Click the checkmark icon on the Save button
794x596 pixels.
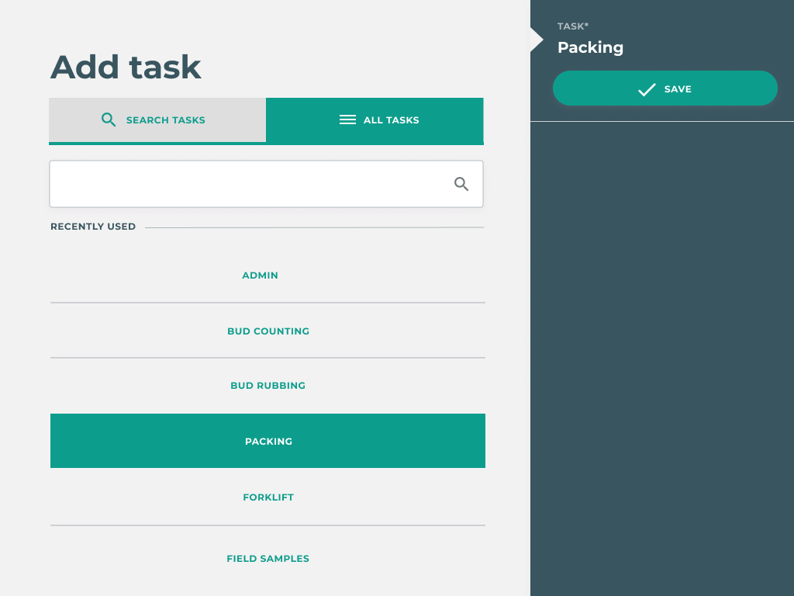coord(647,89)
